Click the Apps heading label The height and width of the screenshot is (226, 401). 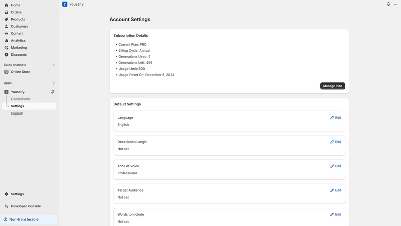(x=8, y=83)
